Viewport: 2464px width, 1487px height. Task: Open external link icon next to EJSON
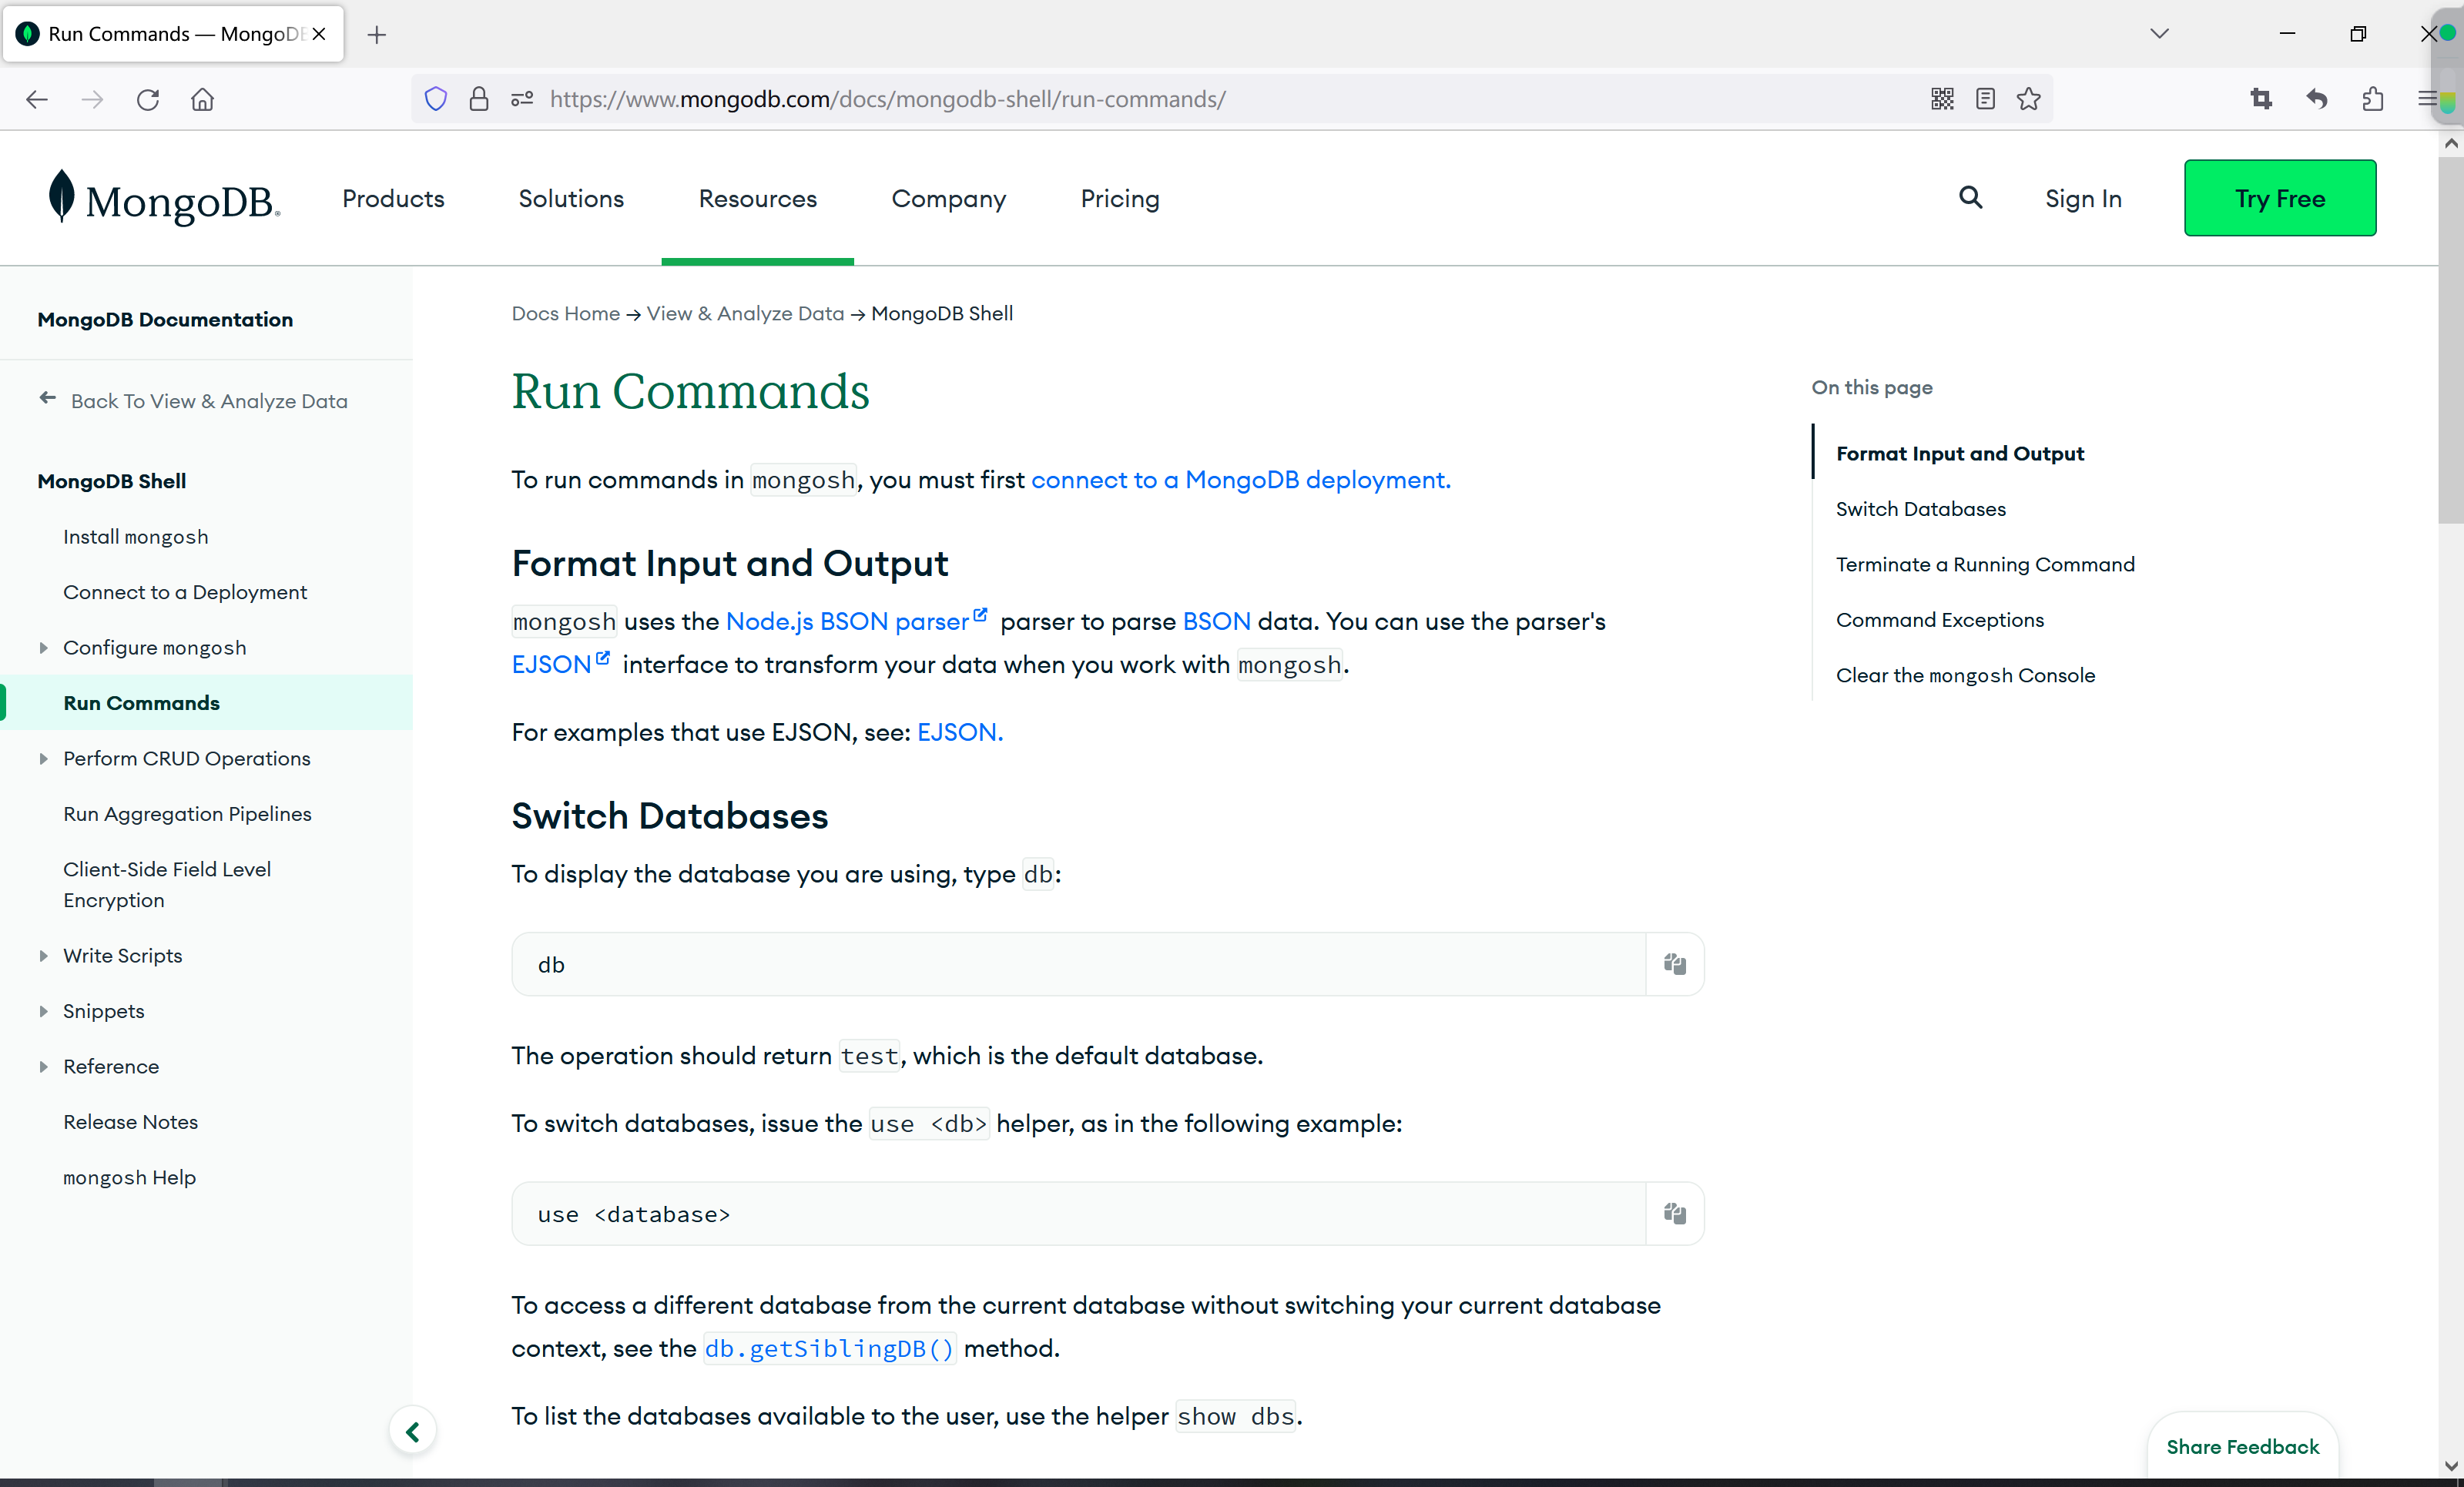click(x=603, y=658)
